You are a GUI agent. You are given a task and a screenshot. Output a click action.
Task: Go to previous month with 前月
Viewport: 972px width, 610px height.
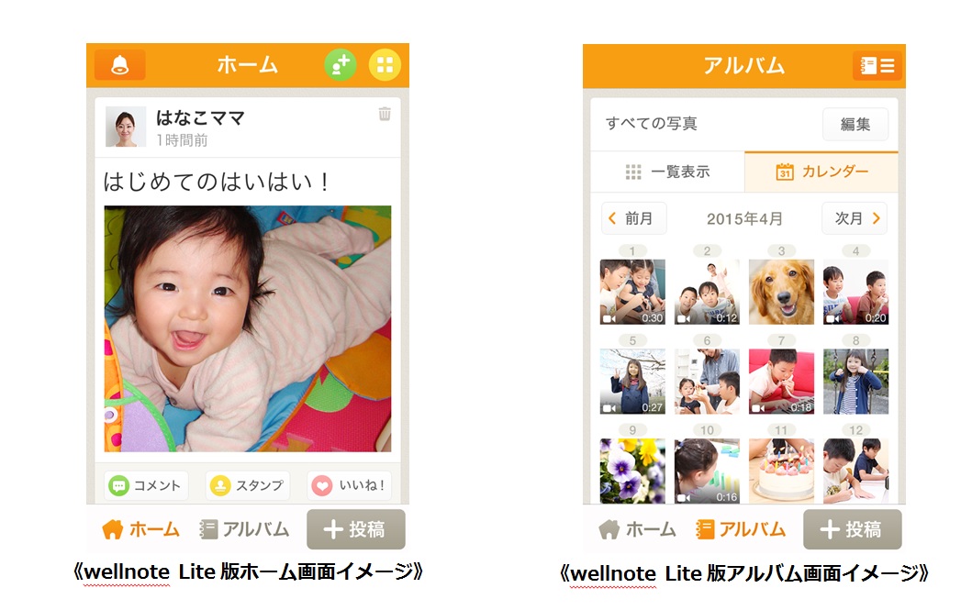[x=633, y=218]
